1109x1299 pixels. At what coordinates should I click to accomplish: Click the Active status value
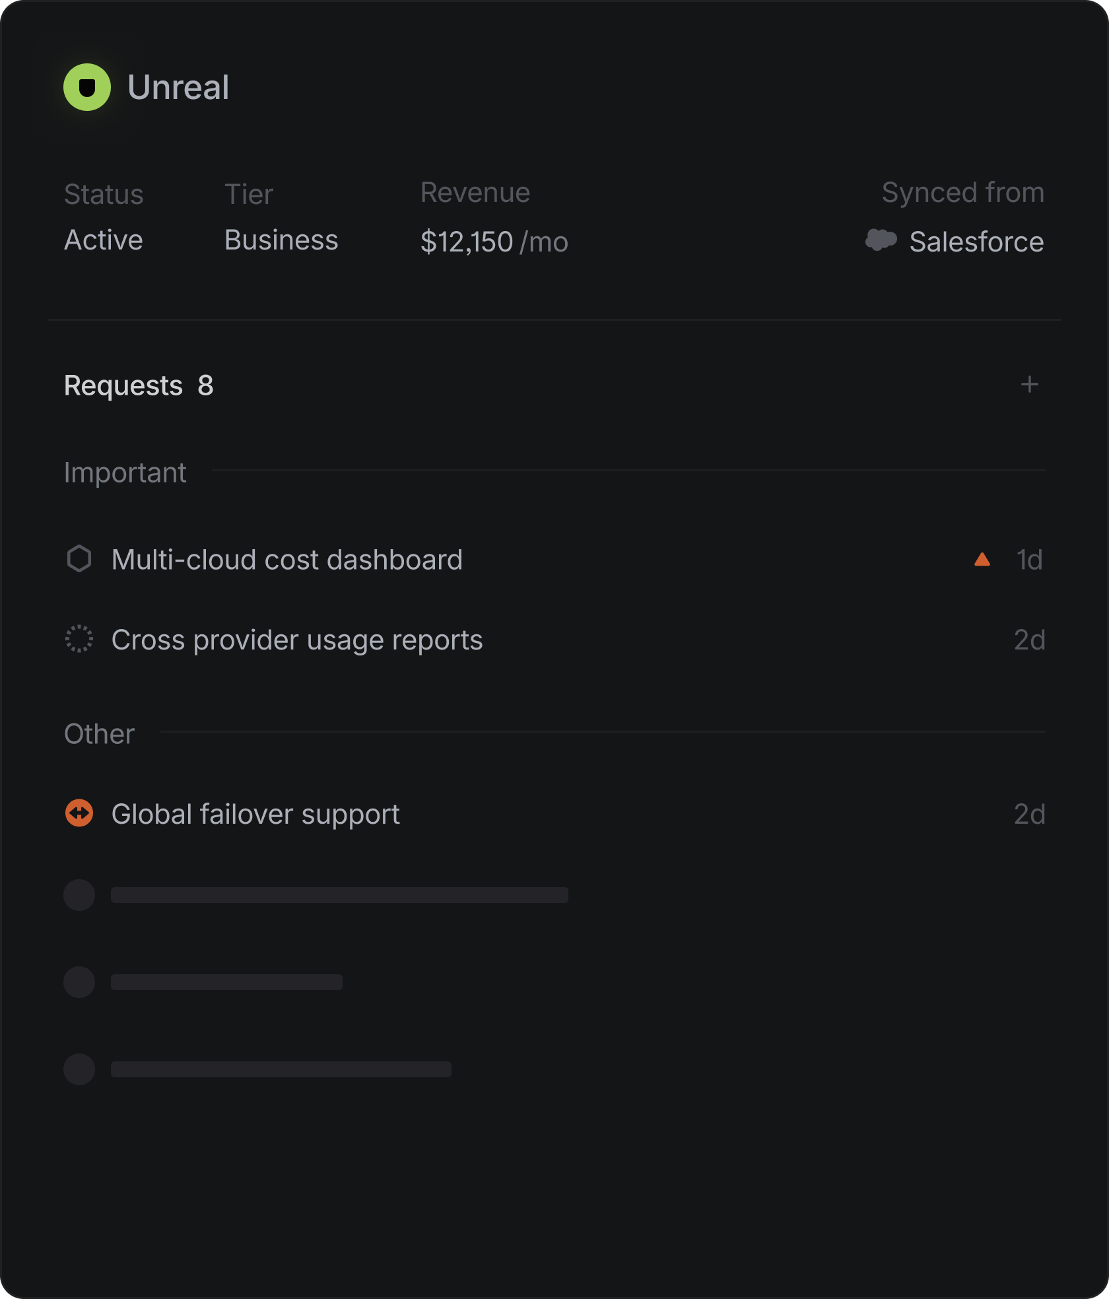point(103,240)
